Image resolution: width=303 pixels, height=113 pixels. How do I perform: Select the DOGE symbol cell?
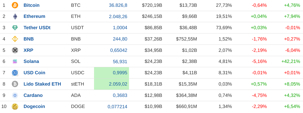pos(78,106)
